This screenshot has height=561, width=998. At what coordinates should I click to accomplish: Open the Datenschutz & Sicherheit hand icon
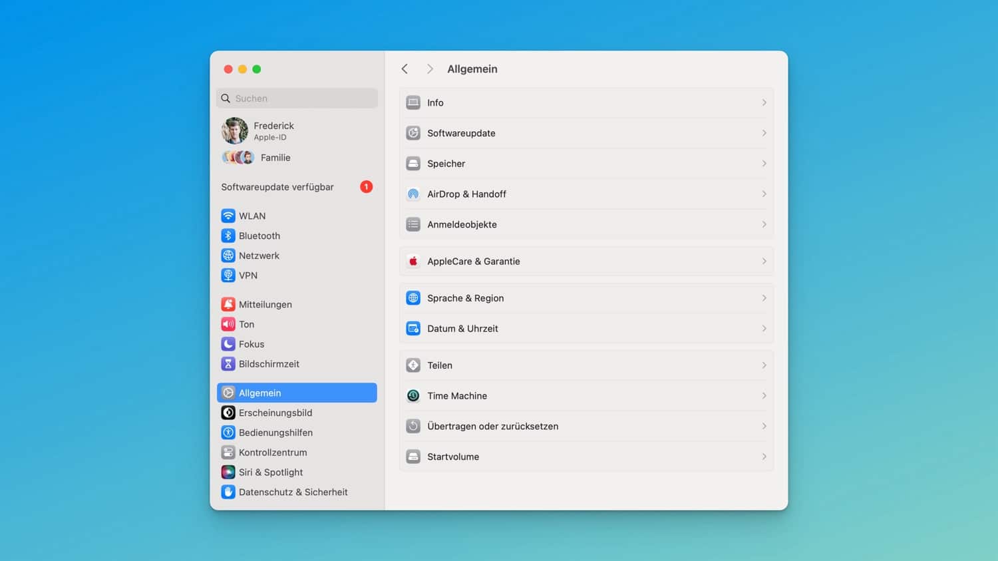[228, 492]
